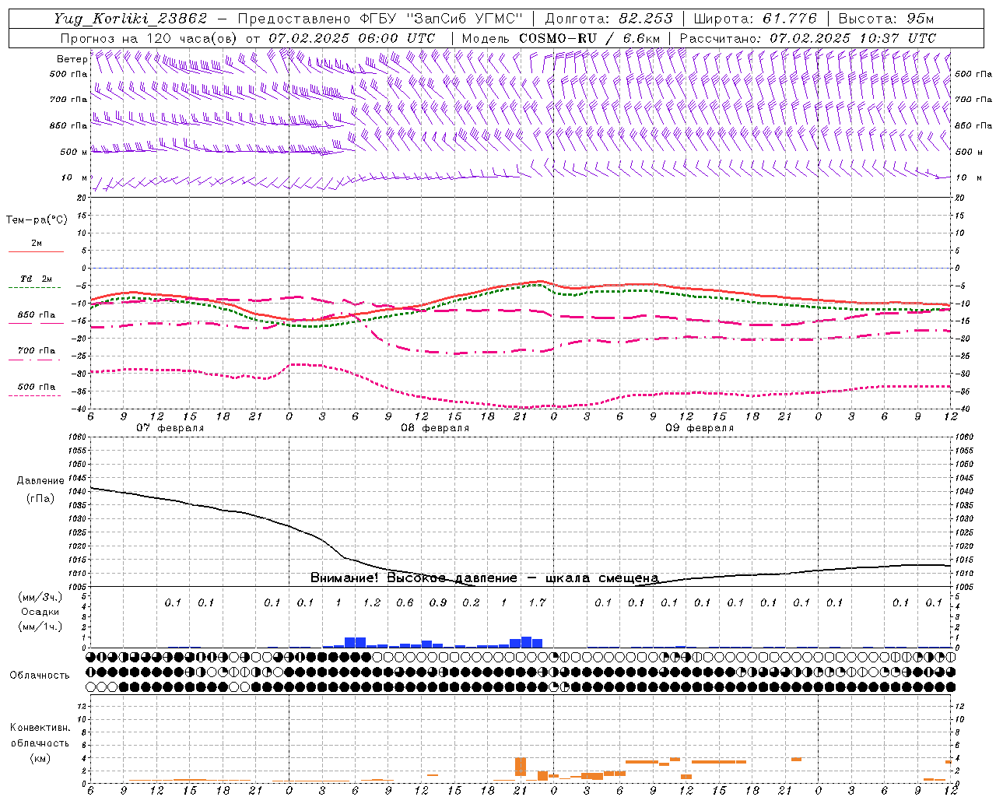The height and width of the screenshot is (797, 996).
Task: Click the 08 февраля date label
Action: 435,428
